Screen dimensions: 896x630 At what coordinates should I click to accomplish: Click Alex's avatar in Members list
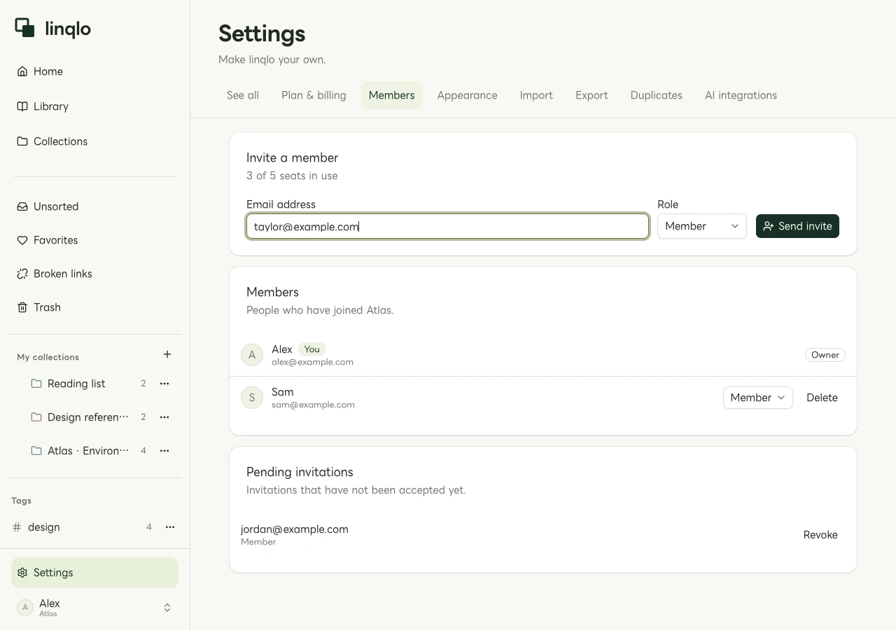252,355
